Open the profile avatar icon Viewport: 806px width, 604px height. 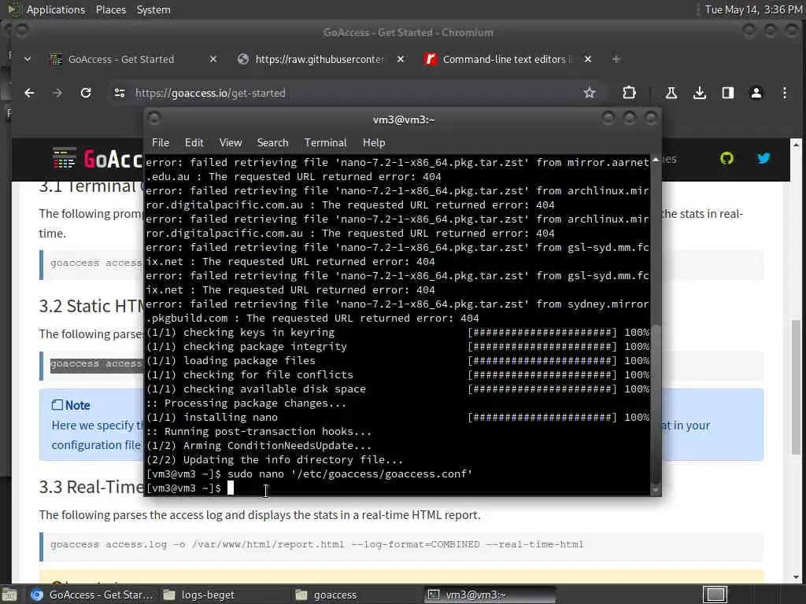[756, 93]
